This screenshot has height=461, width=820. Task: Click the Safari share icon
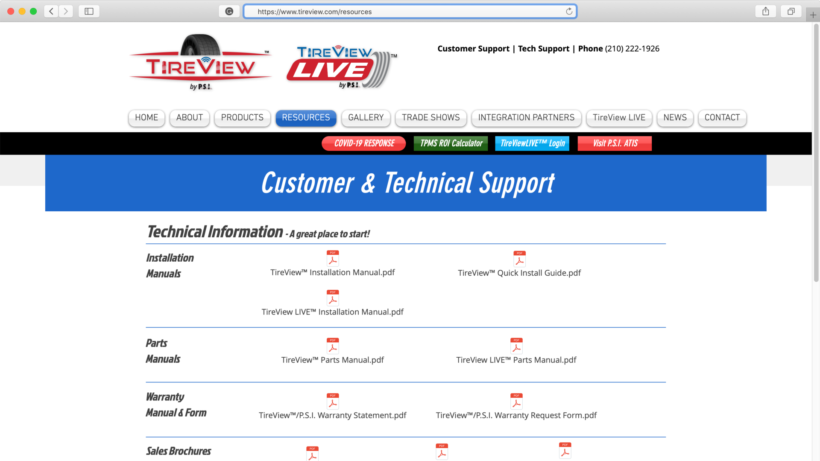[765, 12]
